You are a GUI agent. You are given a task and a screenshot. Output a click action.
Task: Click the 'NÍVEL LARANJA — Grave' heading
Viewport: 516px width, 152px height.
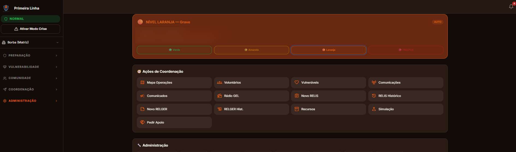click(x=168, y=22)
